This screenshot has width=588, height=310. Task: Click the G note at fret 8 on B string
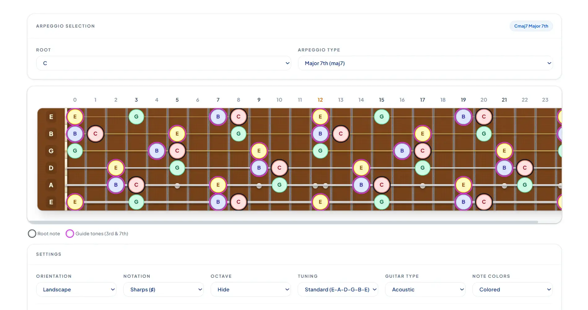239,134
